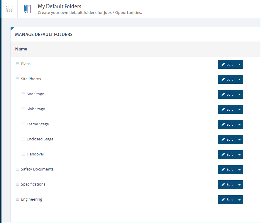This screenshot has width=261, height=223.
Task: Edit the Safety Documents folder
Action: 227,170
